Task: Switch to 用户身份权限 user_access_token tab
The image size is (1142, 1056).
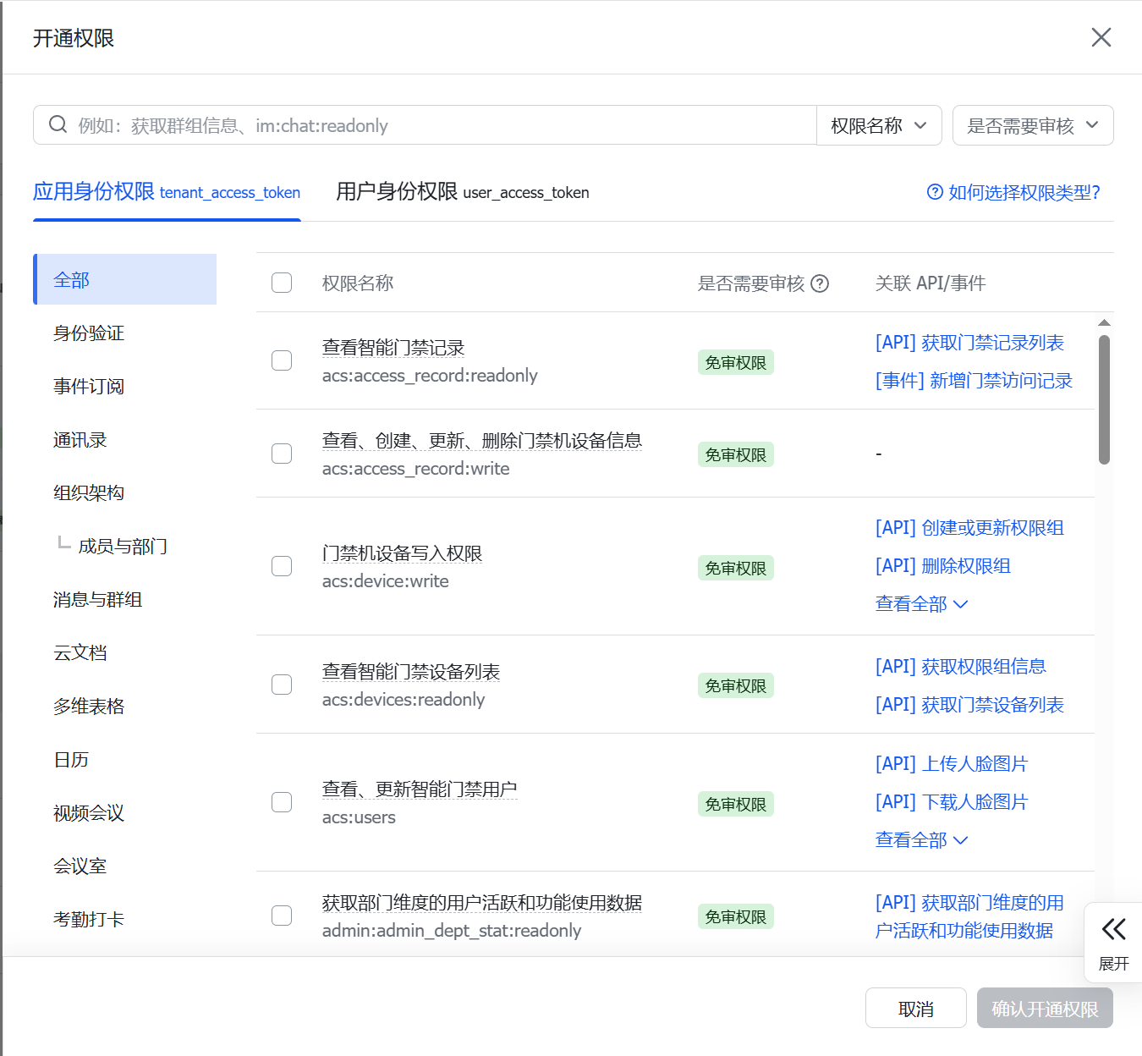Action: pyautogui.click(x=462, y=192)
